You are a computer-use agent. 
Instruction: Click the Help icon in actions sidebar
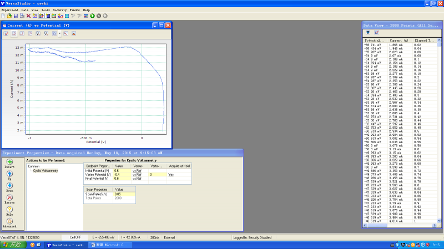[10, 209]
